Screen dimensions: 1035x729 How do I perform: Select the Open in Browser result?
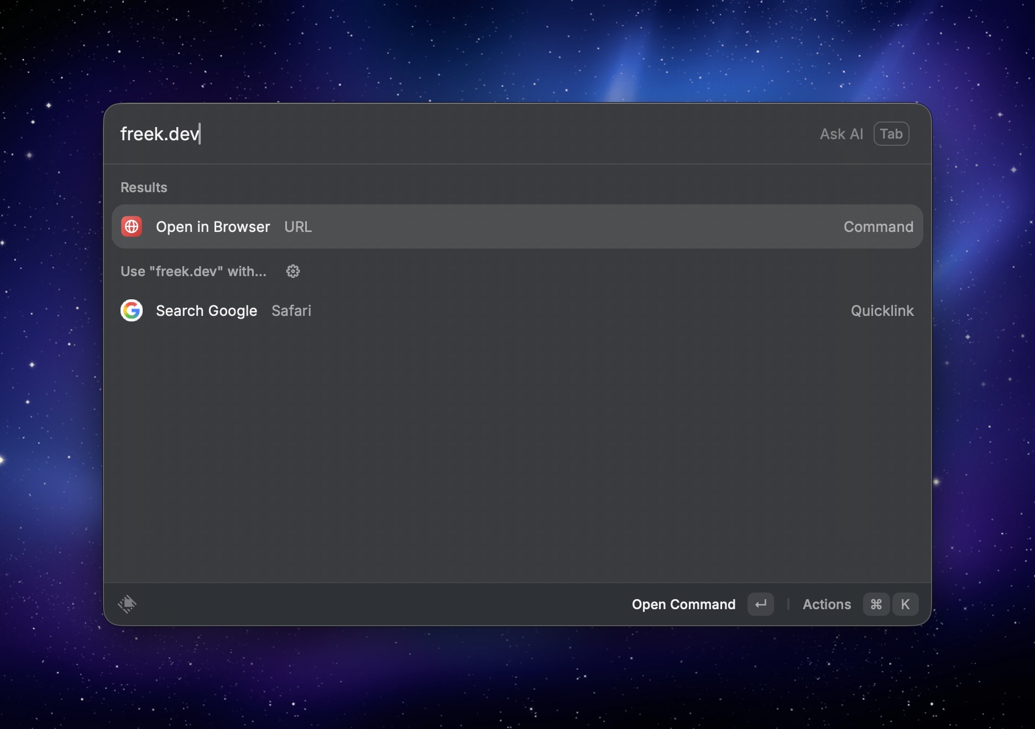point(212,227)
